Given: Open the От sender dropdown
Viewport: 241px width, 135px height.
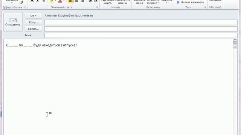Looking at the screenshot, I should (x=34, y=16).
